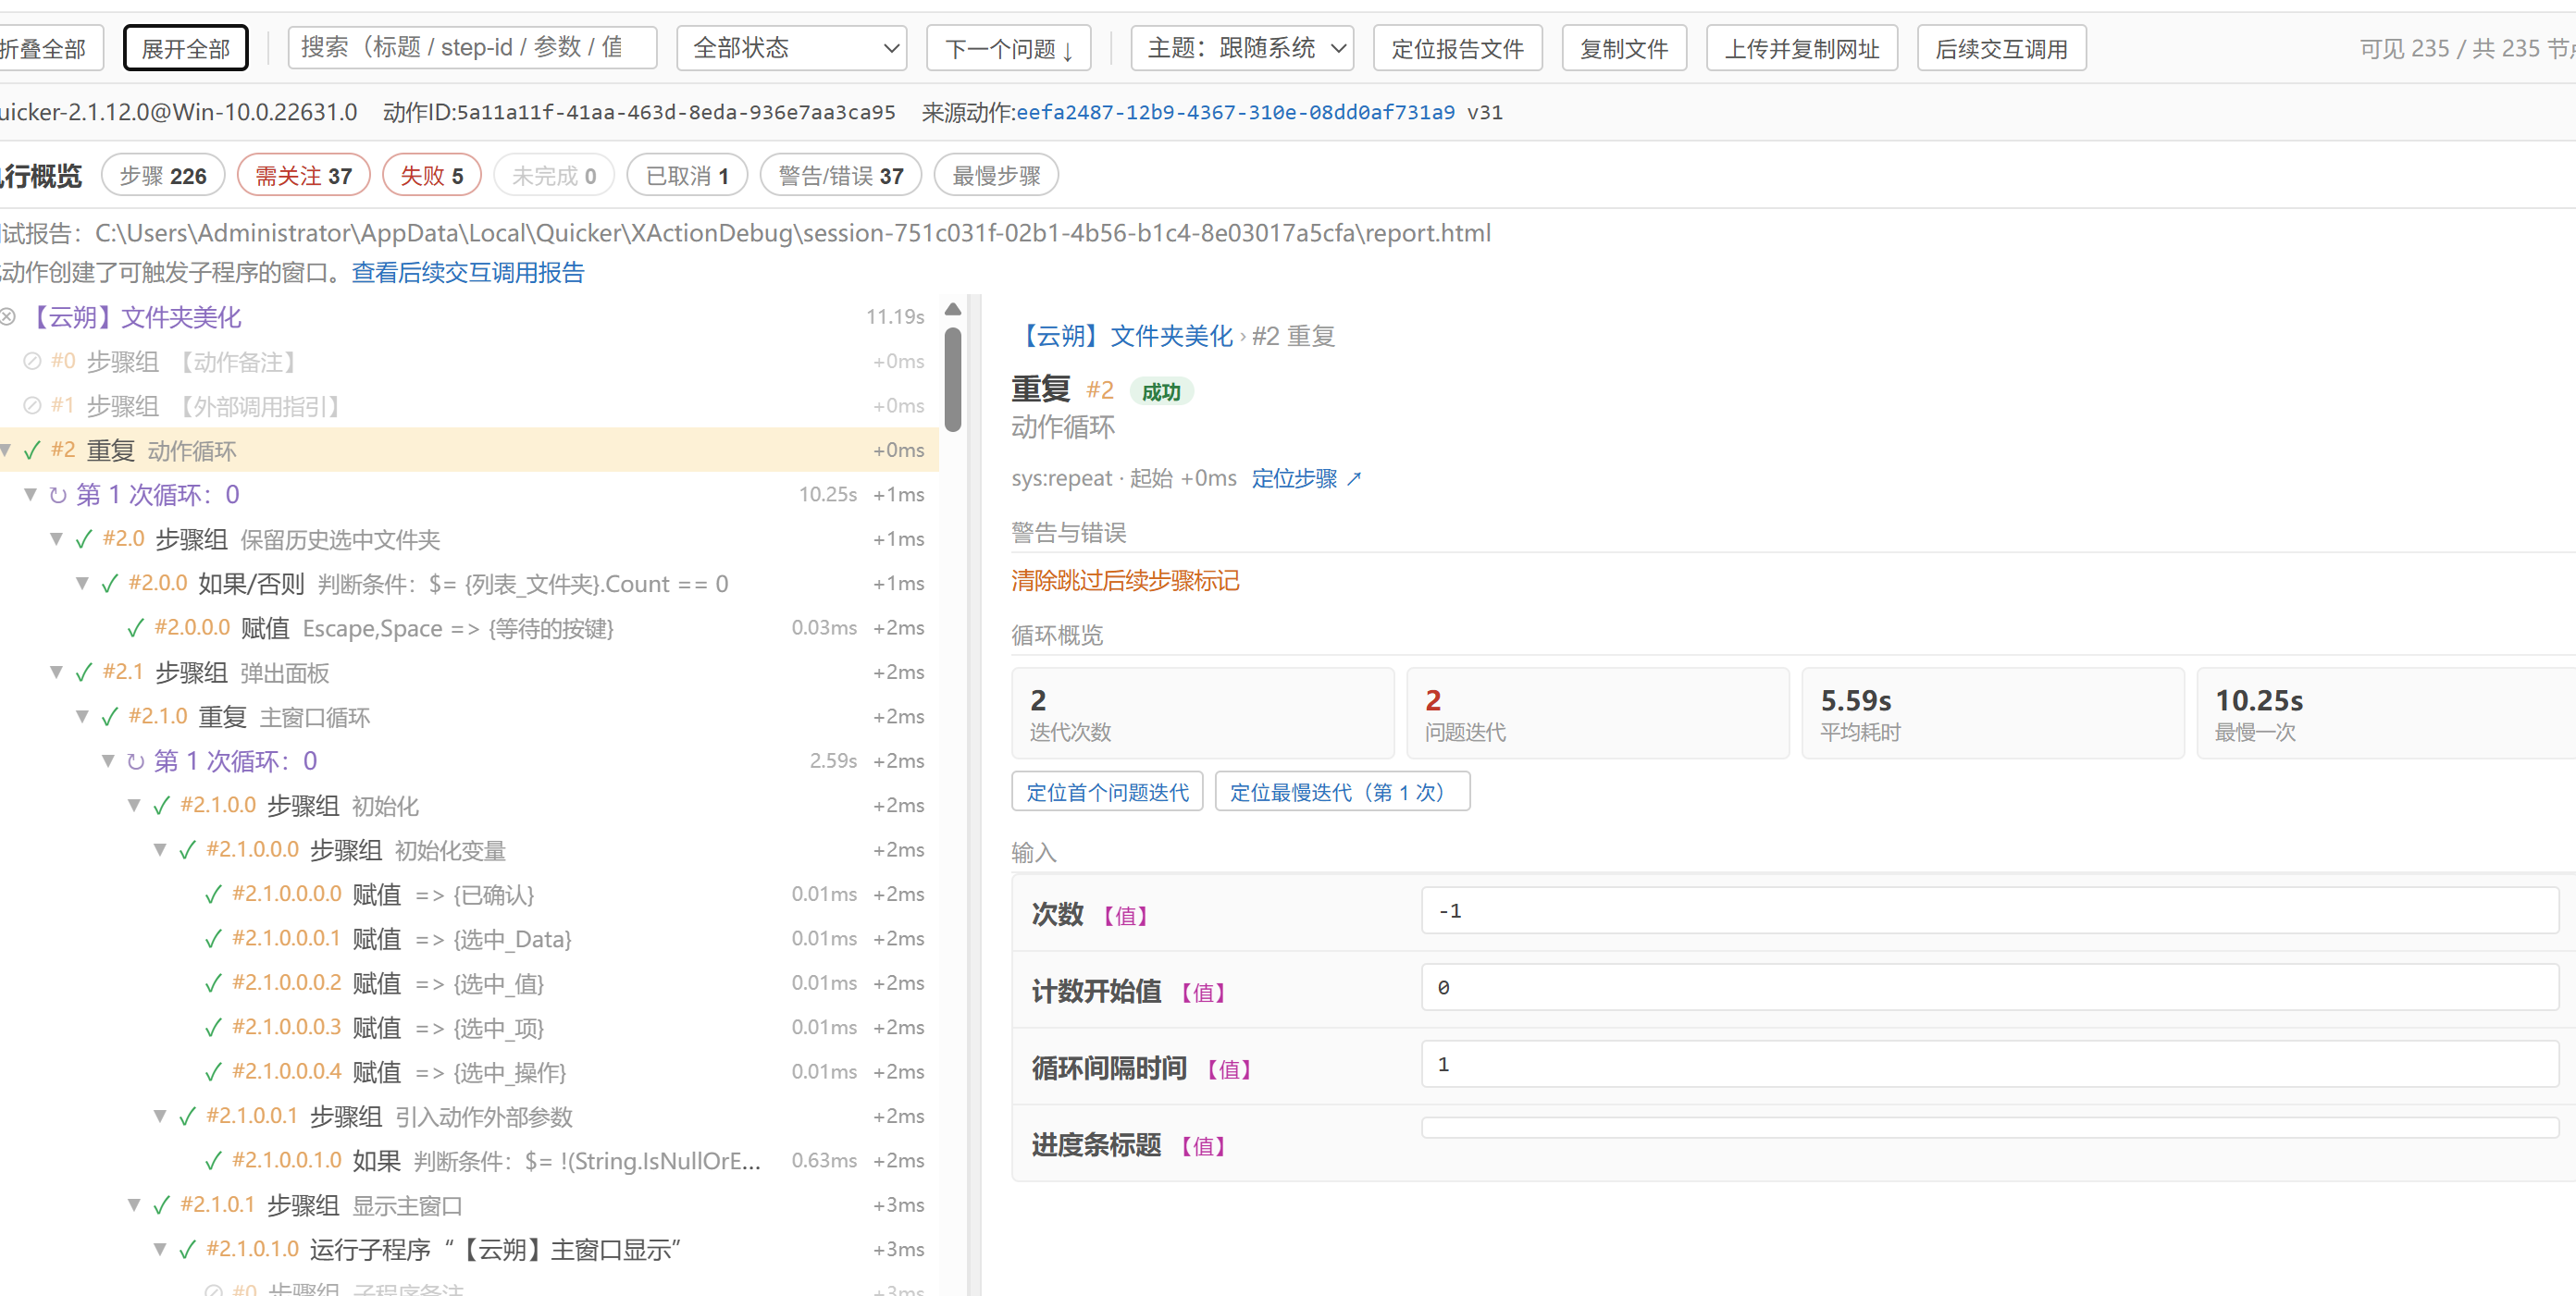
Task: Click the 最慢一次 10.25s card
Action: click(2386, 714)
